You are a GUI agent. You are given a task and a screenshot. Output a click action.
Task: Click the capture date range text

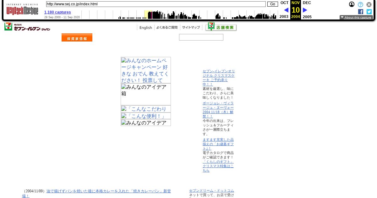pyautogui.click(x=62, y=17)
